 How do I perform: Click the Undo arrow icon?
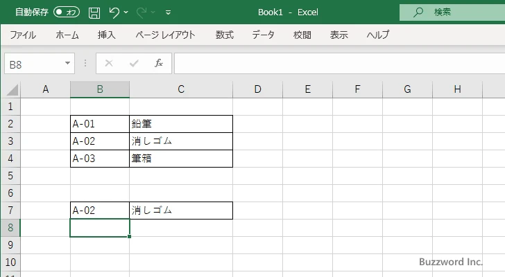pos(114,12)
